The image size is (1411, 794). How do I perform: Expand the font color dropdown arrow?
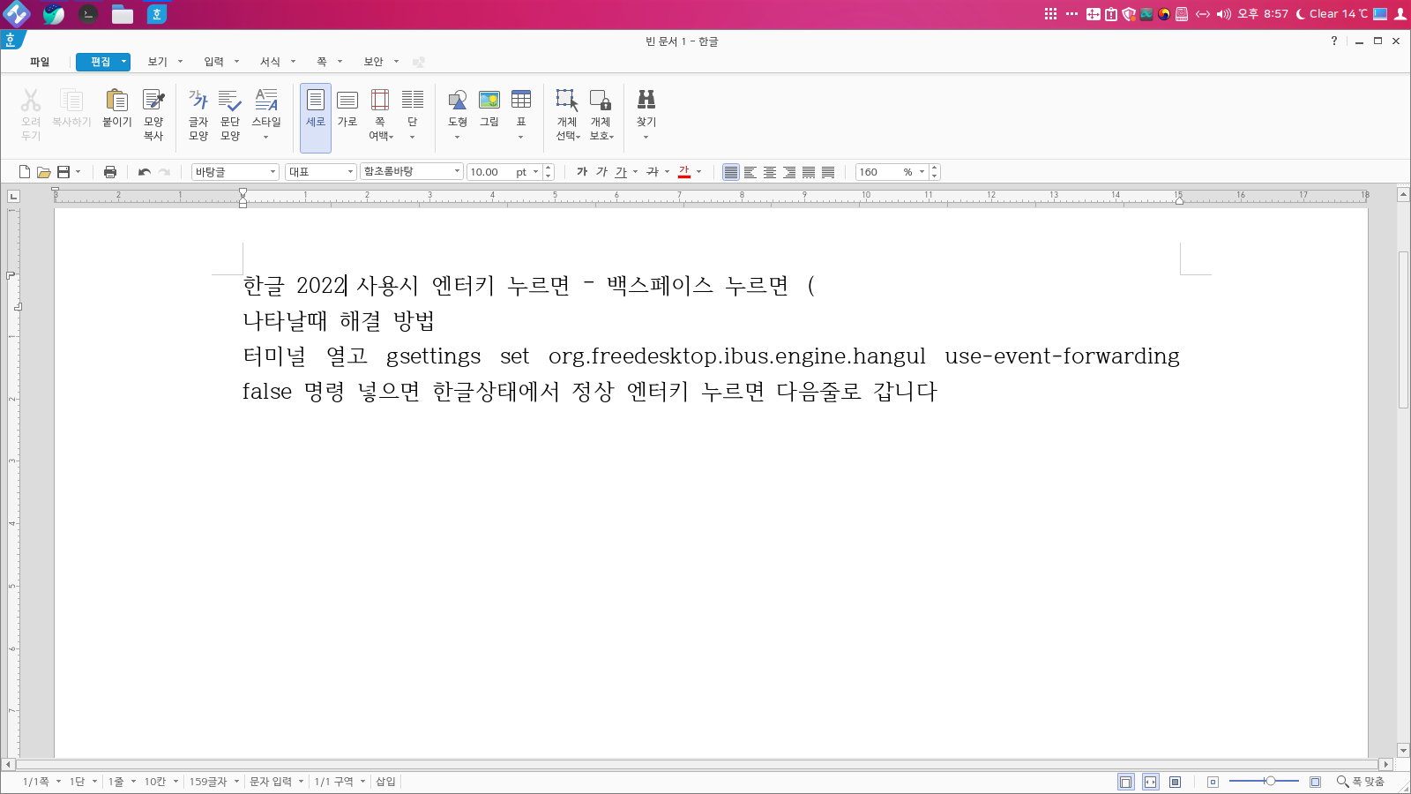tap(699, 172)
